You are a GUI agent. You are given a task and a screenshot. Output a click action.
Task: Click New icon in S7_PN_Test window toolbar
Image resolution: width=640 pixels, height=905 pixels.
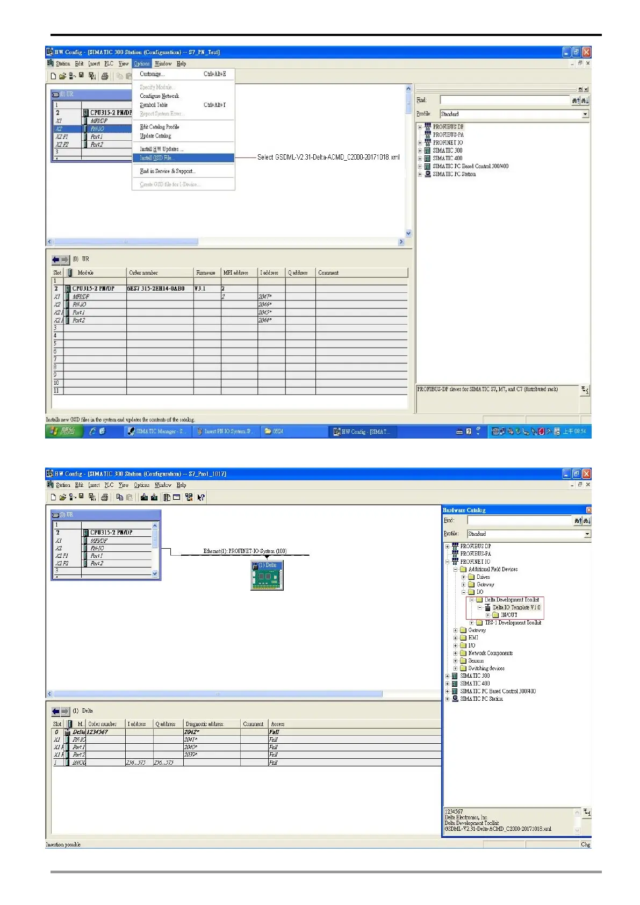tap(53, 76)
